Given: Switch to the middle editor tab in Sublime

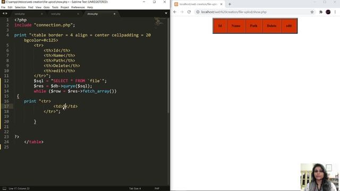Looking at the screenshot, I should 64,14.
